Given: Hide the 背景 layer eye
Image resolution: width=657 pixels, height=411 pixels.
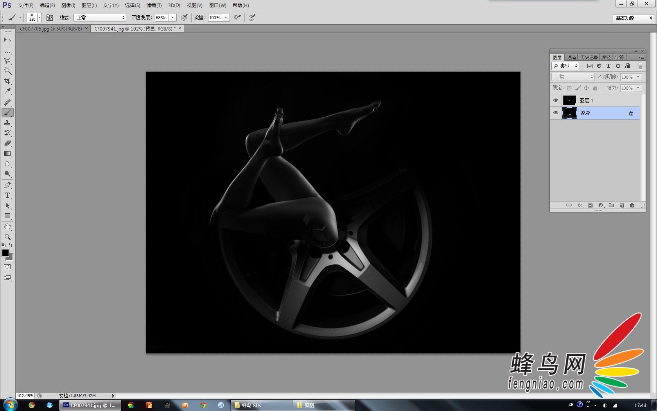Looking at the screenshot, I should click(556, 113).
